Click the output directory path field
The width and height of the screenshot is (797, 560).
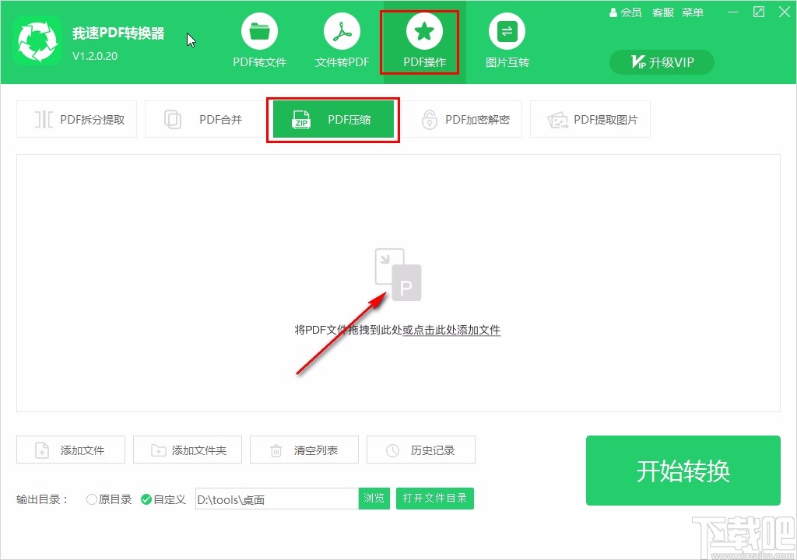(277, 499)
